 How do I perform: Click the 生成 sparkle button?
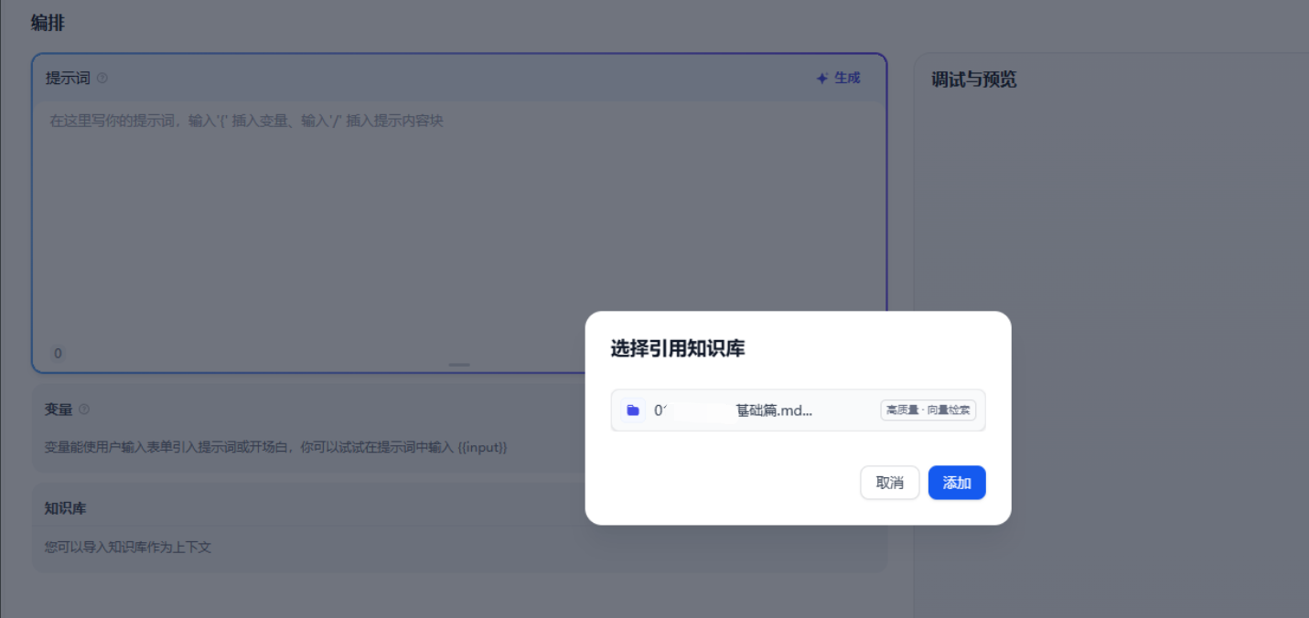pos(839,79)
